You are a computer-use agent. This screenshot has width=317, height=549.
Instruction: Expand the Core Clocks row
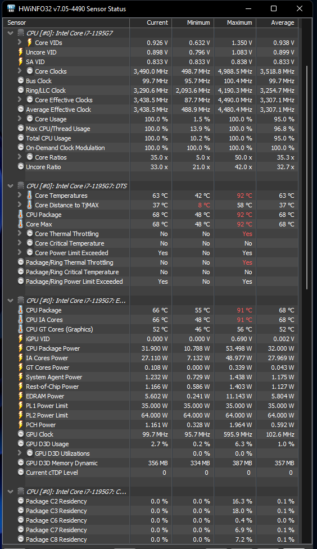[20, 71]
